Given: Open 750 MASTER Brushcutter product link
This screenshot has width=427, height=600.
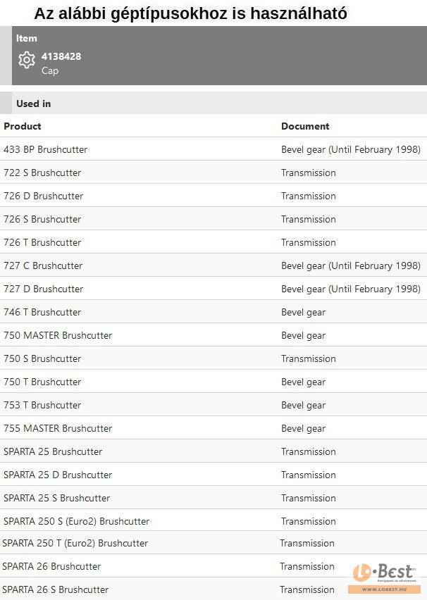Looking at the screenshot, I should (58, 335).
